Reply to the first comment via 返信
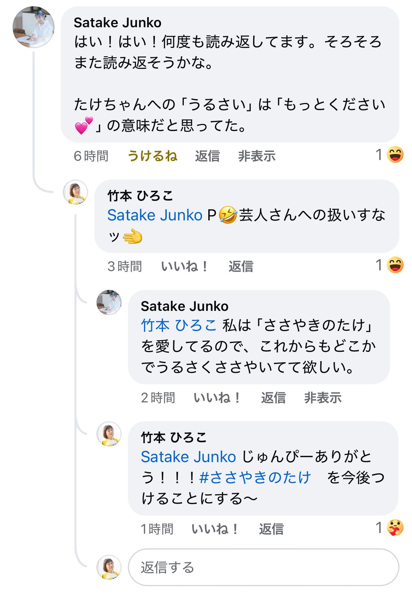The image size is (412, 613). 207,156
